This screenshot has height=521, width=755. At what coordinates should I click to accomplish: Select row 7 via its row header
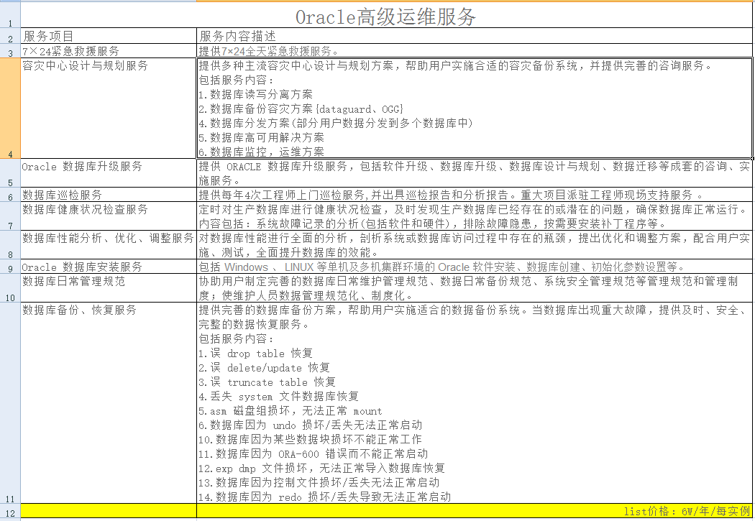tap(10, 216)
